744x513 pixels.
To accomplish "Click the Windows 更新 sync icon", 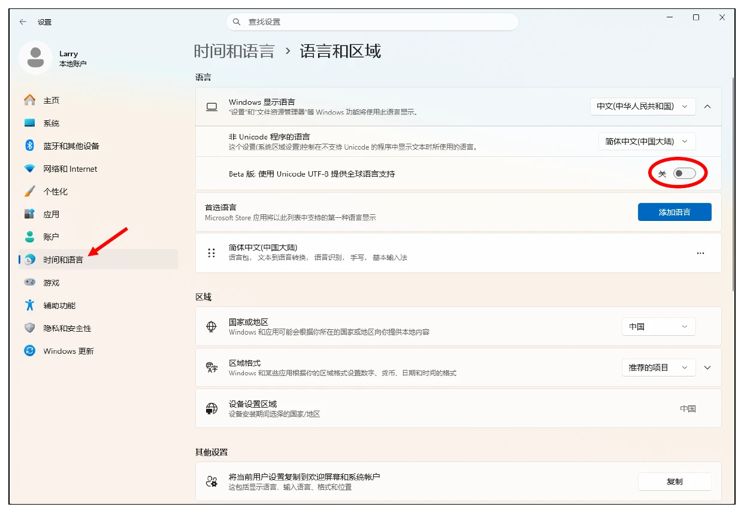I will (29, 351).
